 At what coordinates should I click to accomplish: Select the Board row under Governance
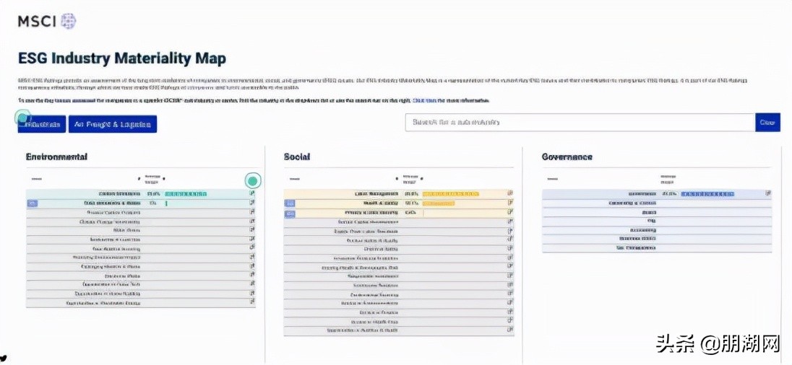pyautogui.click(x=657, y=212)
